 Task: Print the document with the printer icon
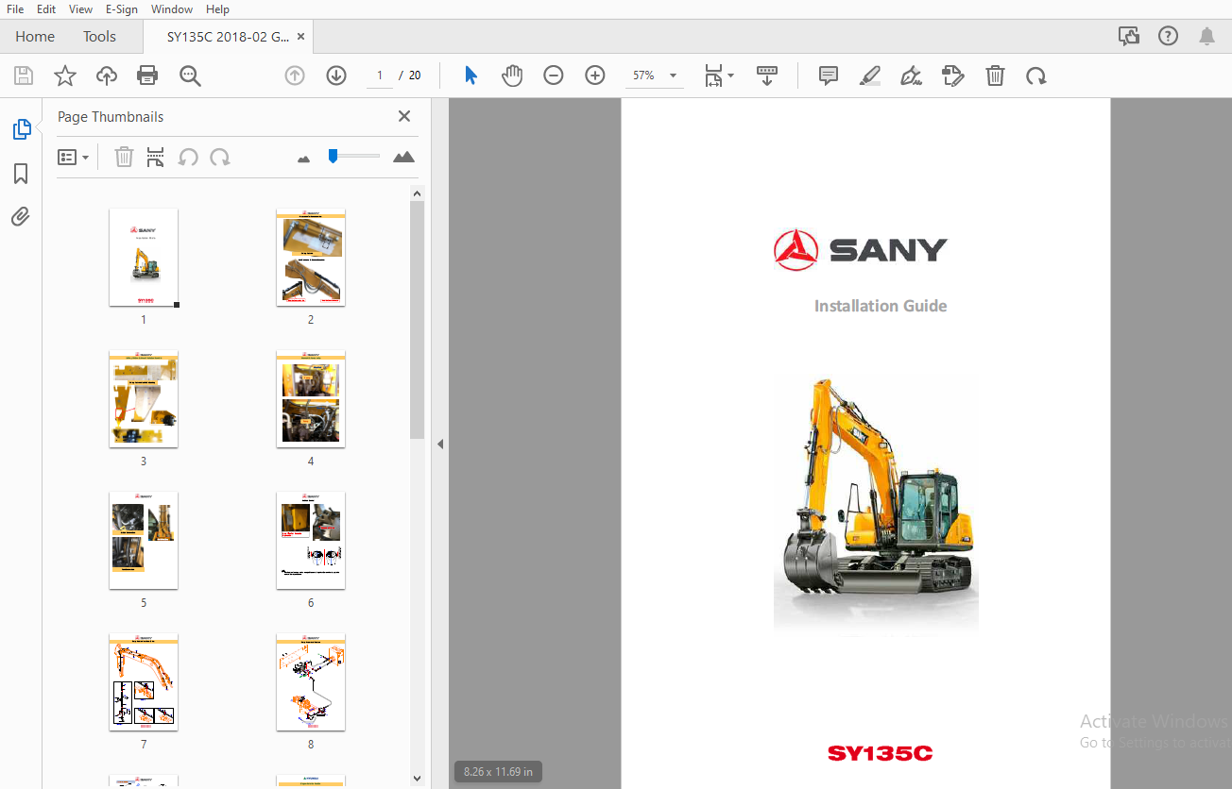147,76
